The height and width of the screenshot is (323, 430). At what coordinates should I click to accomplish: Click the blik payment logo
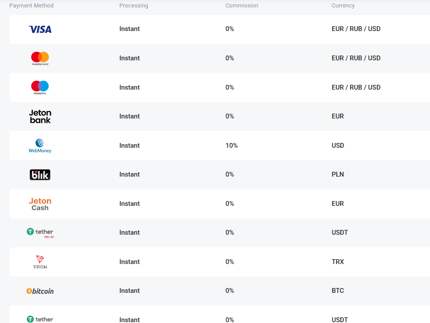tap(40, 175)
